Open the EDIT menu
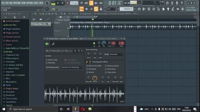The image size is (200, 112). pyautogui.click(x=7, y=3)
